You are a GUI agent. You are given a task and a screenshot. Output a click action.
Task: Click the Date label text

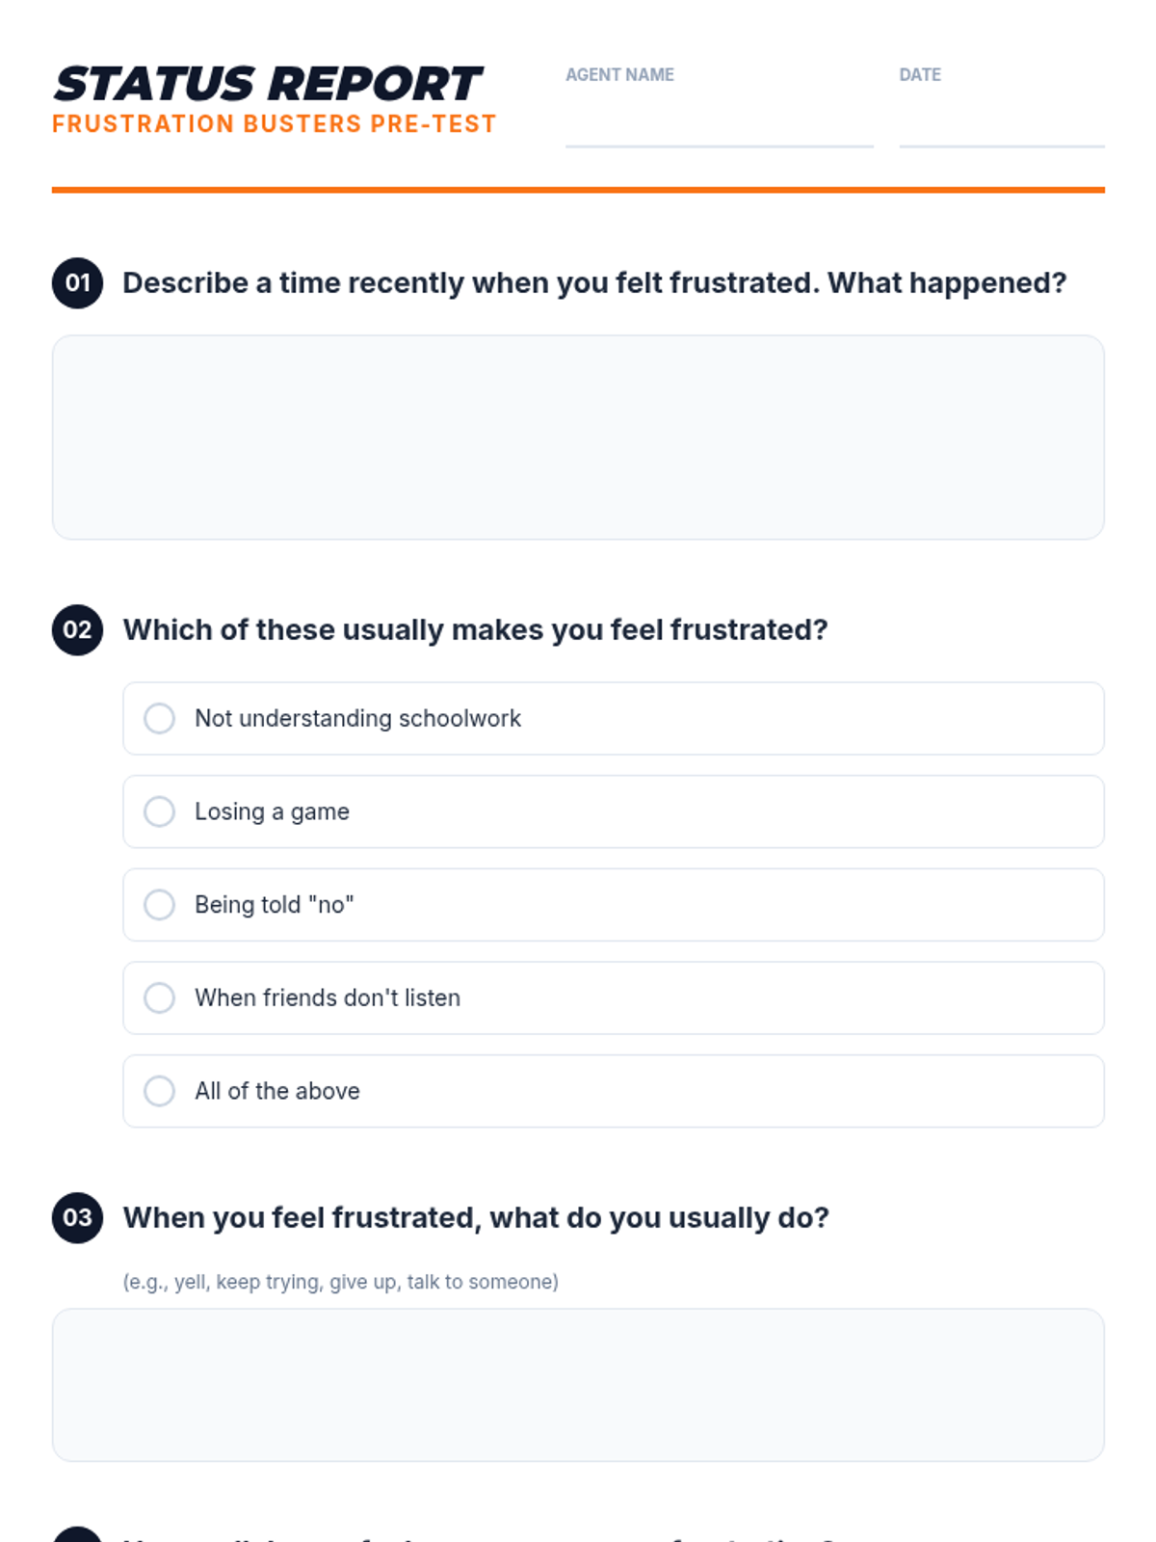point(920,74)
